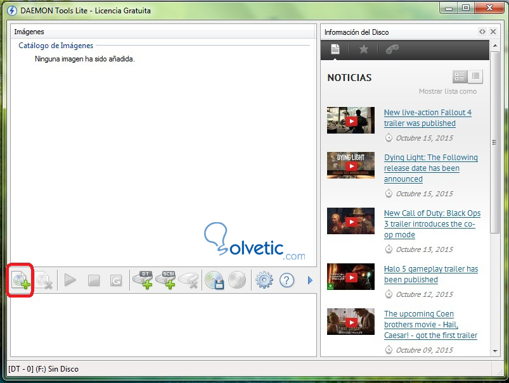Image resolution: width=509 pixels, height=383 pixels.
Task: Close the Información del Disco panel
Action: (x=493, y=32)
